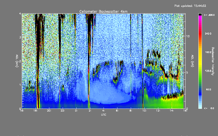Pick the black band on the colorbar
The height and width of the screenshot is (136, 218).
pyautogui.click(x=200, y=14)
